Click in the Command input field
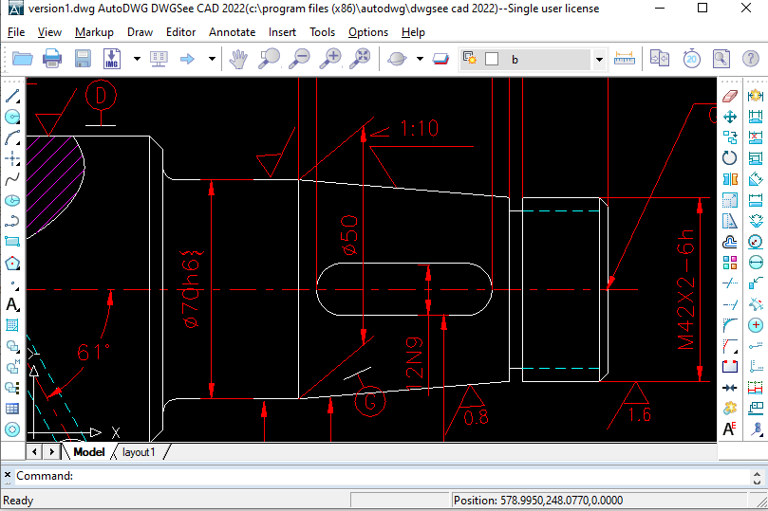768x511 pixels. click(x=382, y=476)
